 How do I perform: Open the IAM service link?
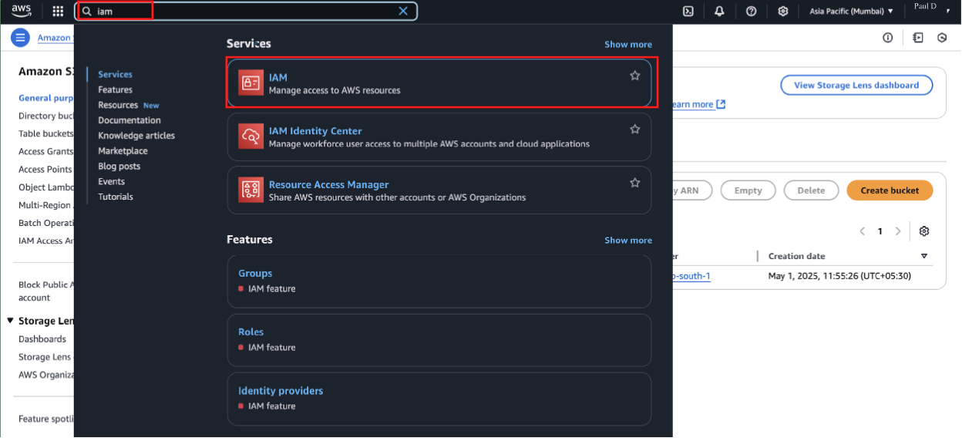(x=278, y=77)
